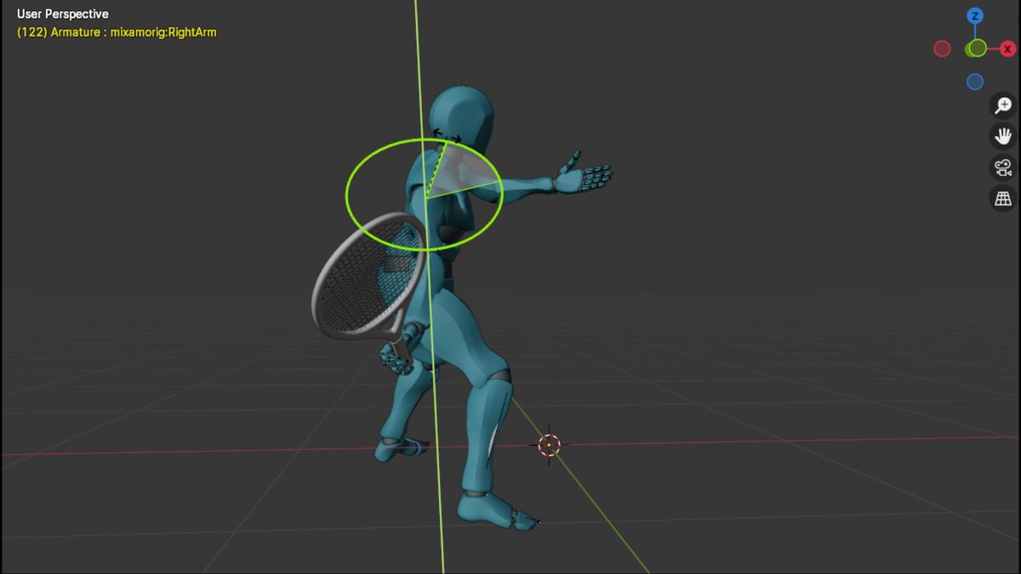
Task: Toggle the camera view icon
Action: [1004, 168]
